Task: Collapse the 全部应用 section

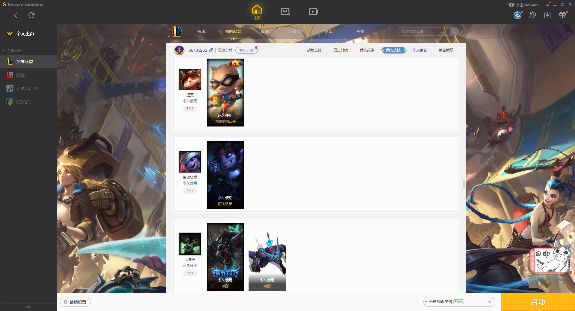Action: click(x=12, y=50)
